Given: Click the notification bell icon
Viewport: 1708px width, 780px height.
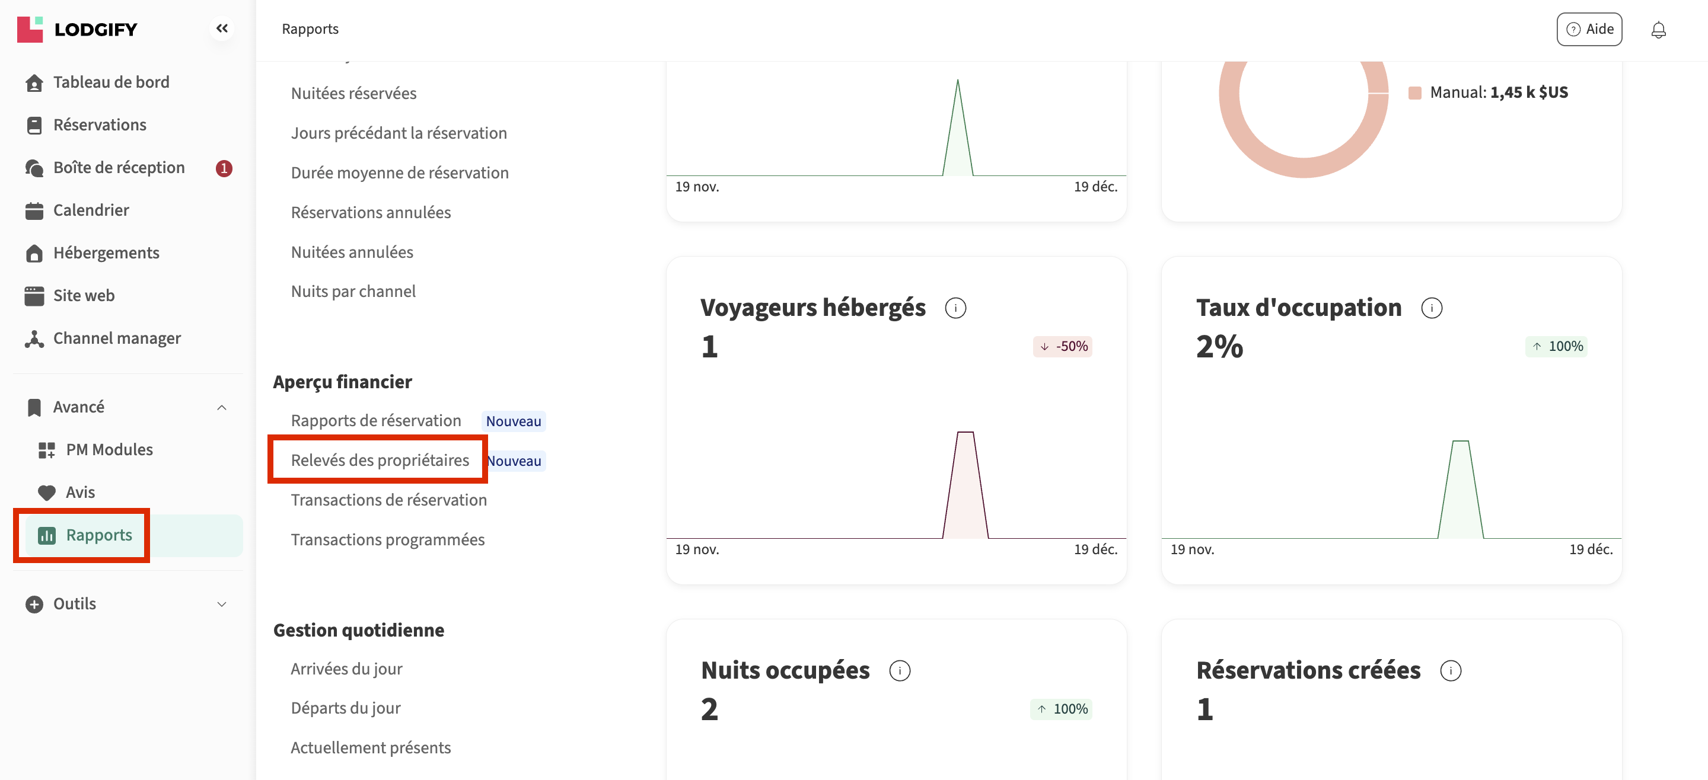Looking at the screenshot, I should pyautogui.click(x=1658, y=30).
